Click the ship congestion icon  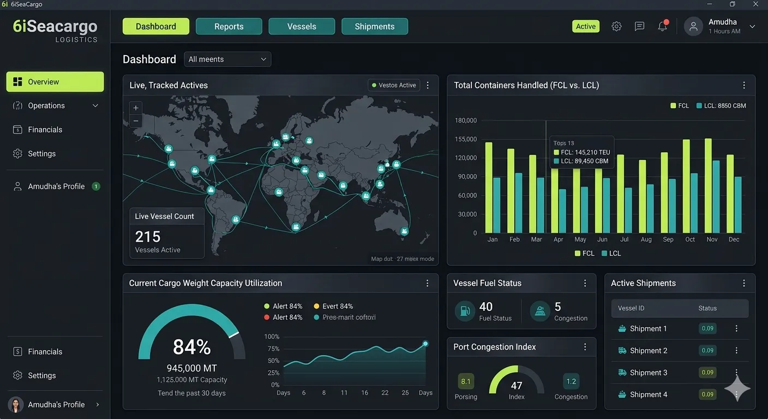(x=540, y=312)
